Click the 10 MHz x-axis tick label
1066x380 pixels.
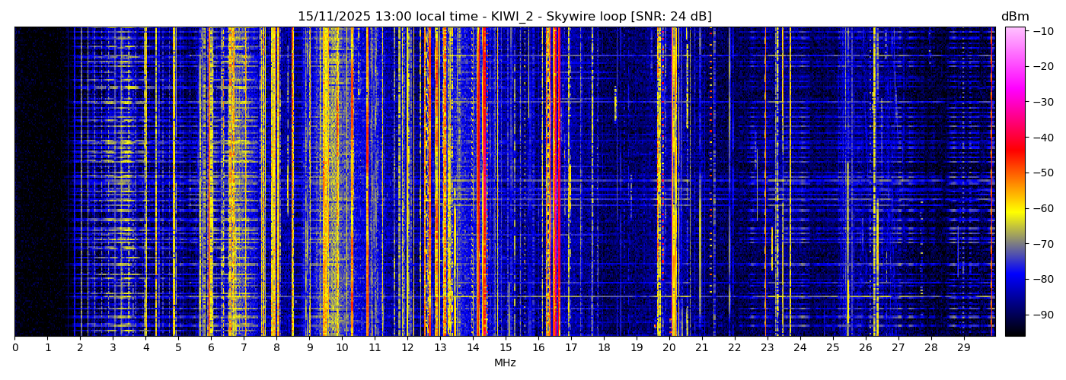(342, 347)
